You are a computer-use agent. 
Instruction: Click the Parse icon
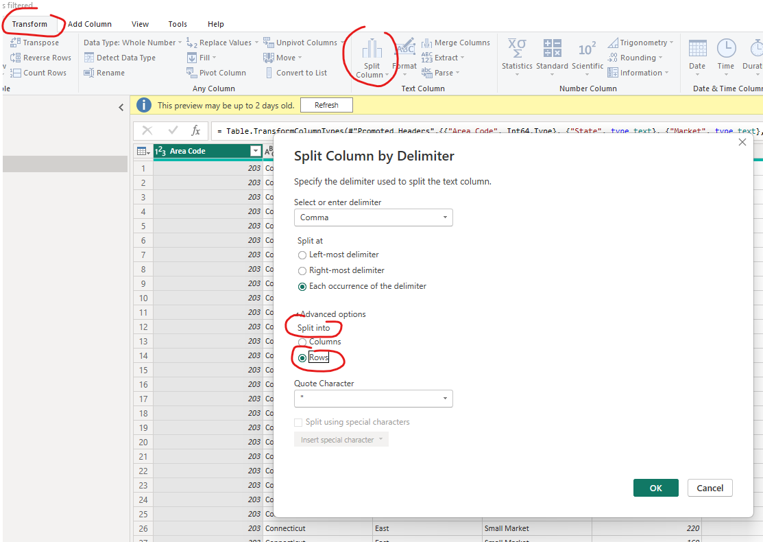pyautogui.click(x=427, y=73)
